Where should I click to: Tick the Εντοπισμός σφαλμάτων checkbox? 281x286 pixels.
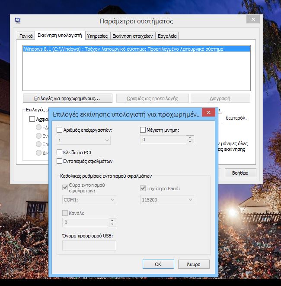tap(60, 161)
